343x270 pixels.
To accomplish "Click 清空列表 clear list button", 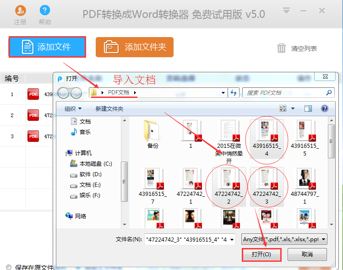I will coord(297,49).
